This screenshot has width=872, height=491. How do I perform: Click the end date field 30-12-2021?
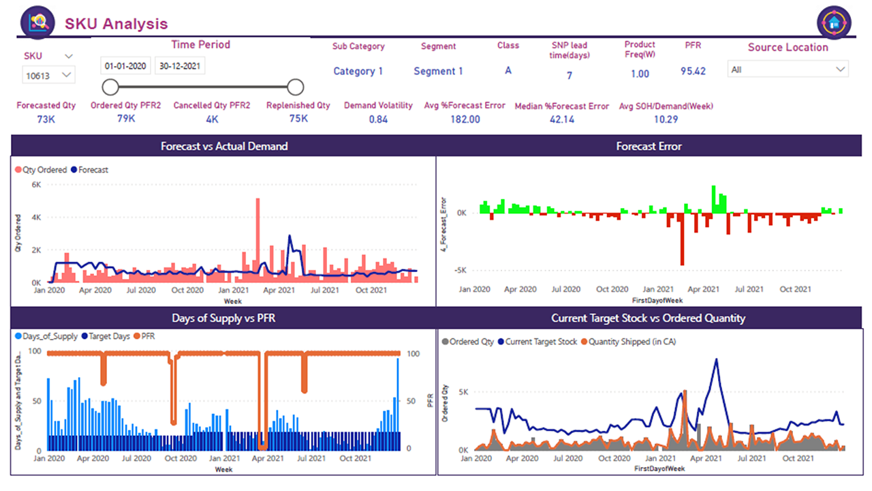180,66
